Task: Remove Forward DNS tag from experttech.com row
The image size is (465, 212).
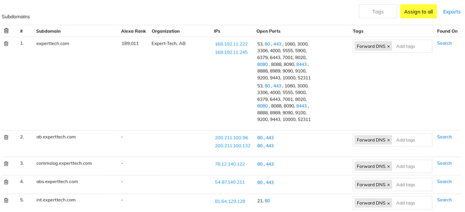Action: point(388,47)
